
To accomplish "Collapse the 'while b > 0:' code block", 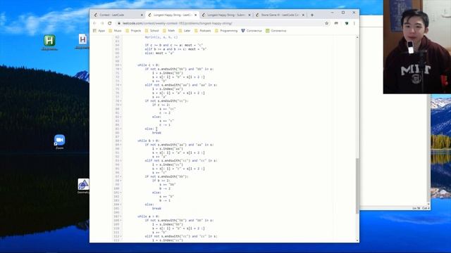I will tap(121, 141).
